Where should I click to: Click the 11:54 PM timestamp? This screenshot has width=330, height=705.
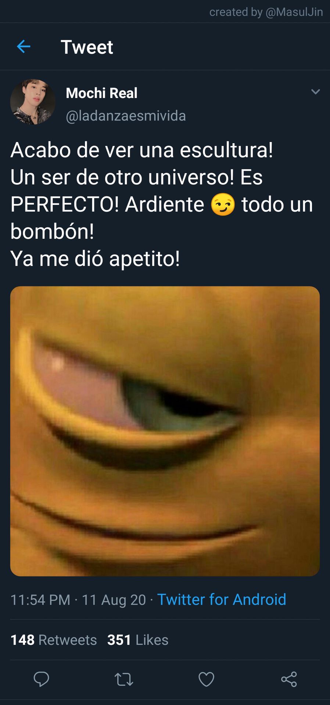pos(40,600)
